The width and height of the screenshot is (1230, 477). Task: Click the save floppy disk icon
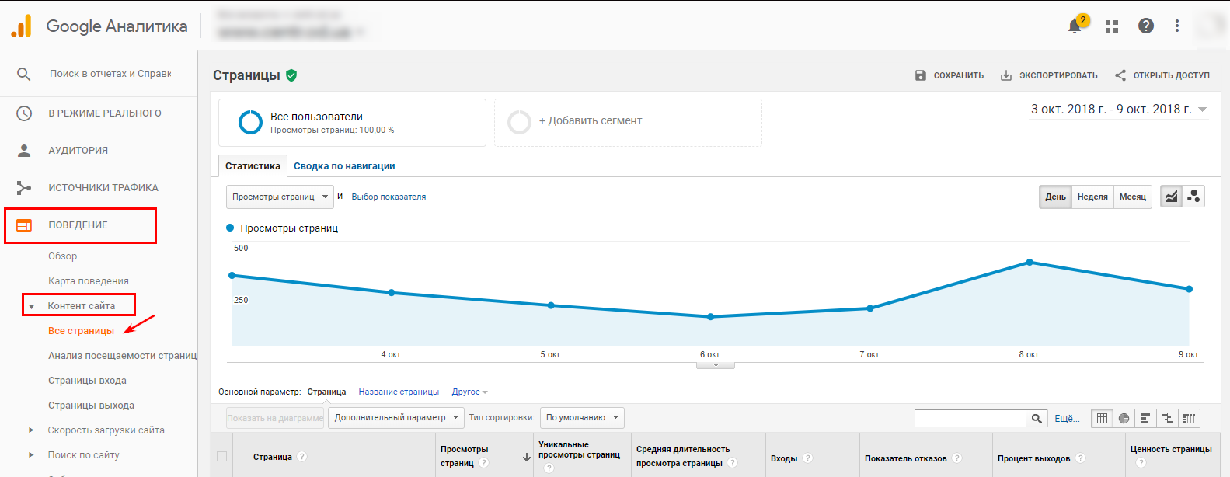(x=921, y=75)
